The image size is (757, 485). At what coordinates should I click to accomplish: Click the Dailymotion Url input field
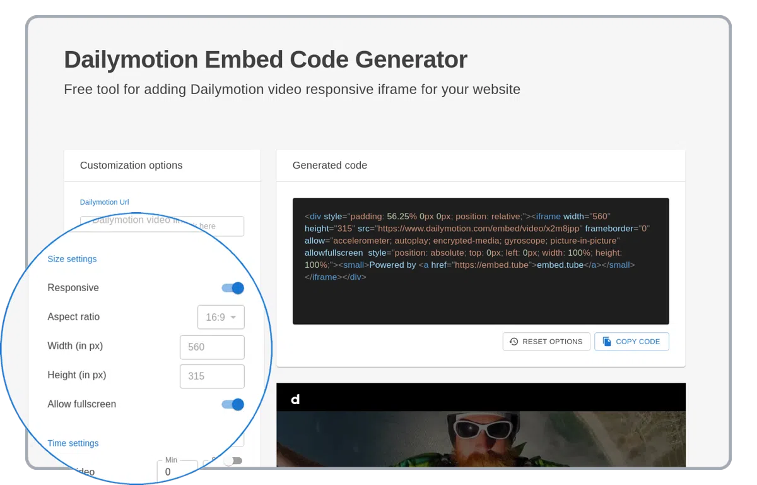tap(161, 226)
